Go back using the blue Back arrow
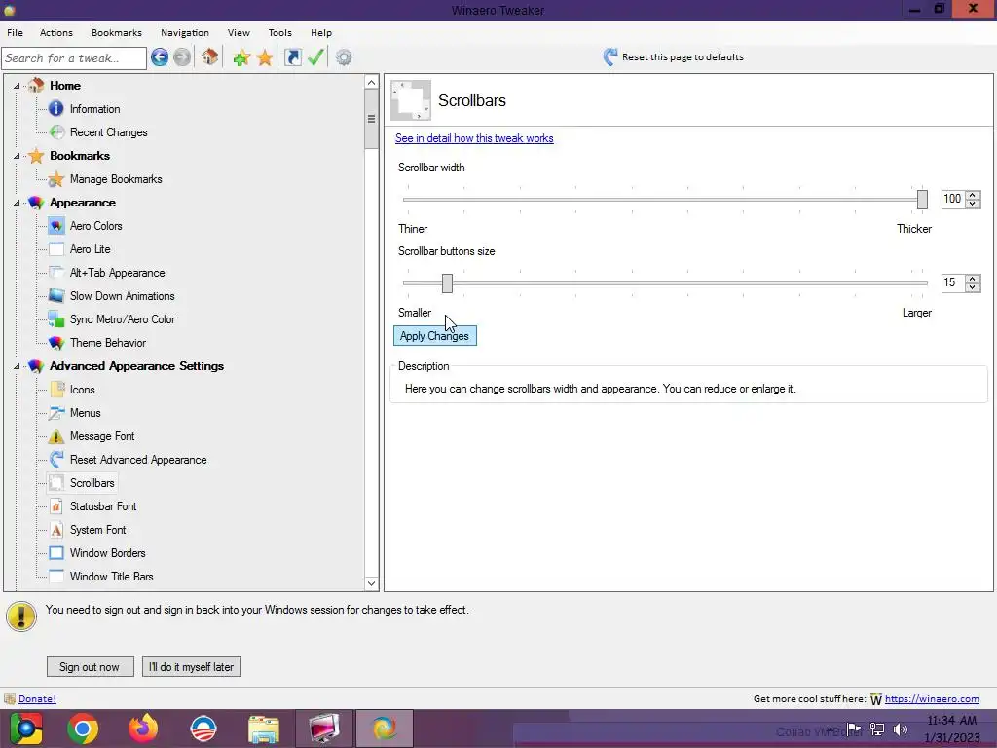 160,57
